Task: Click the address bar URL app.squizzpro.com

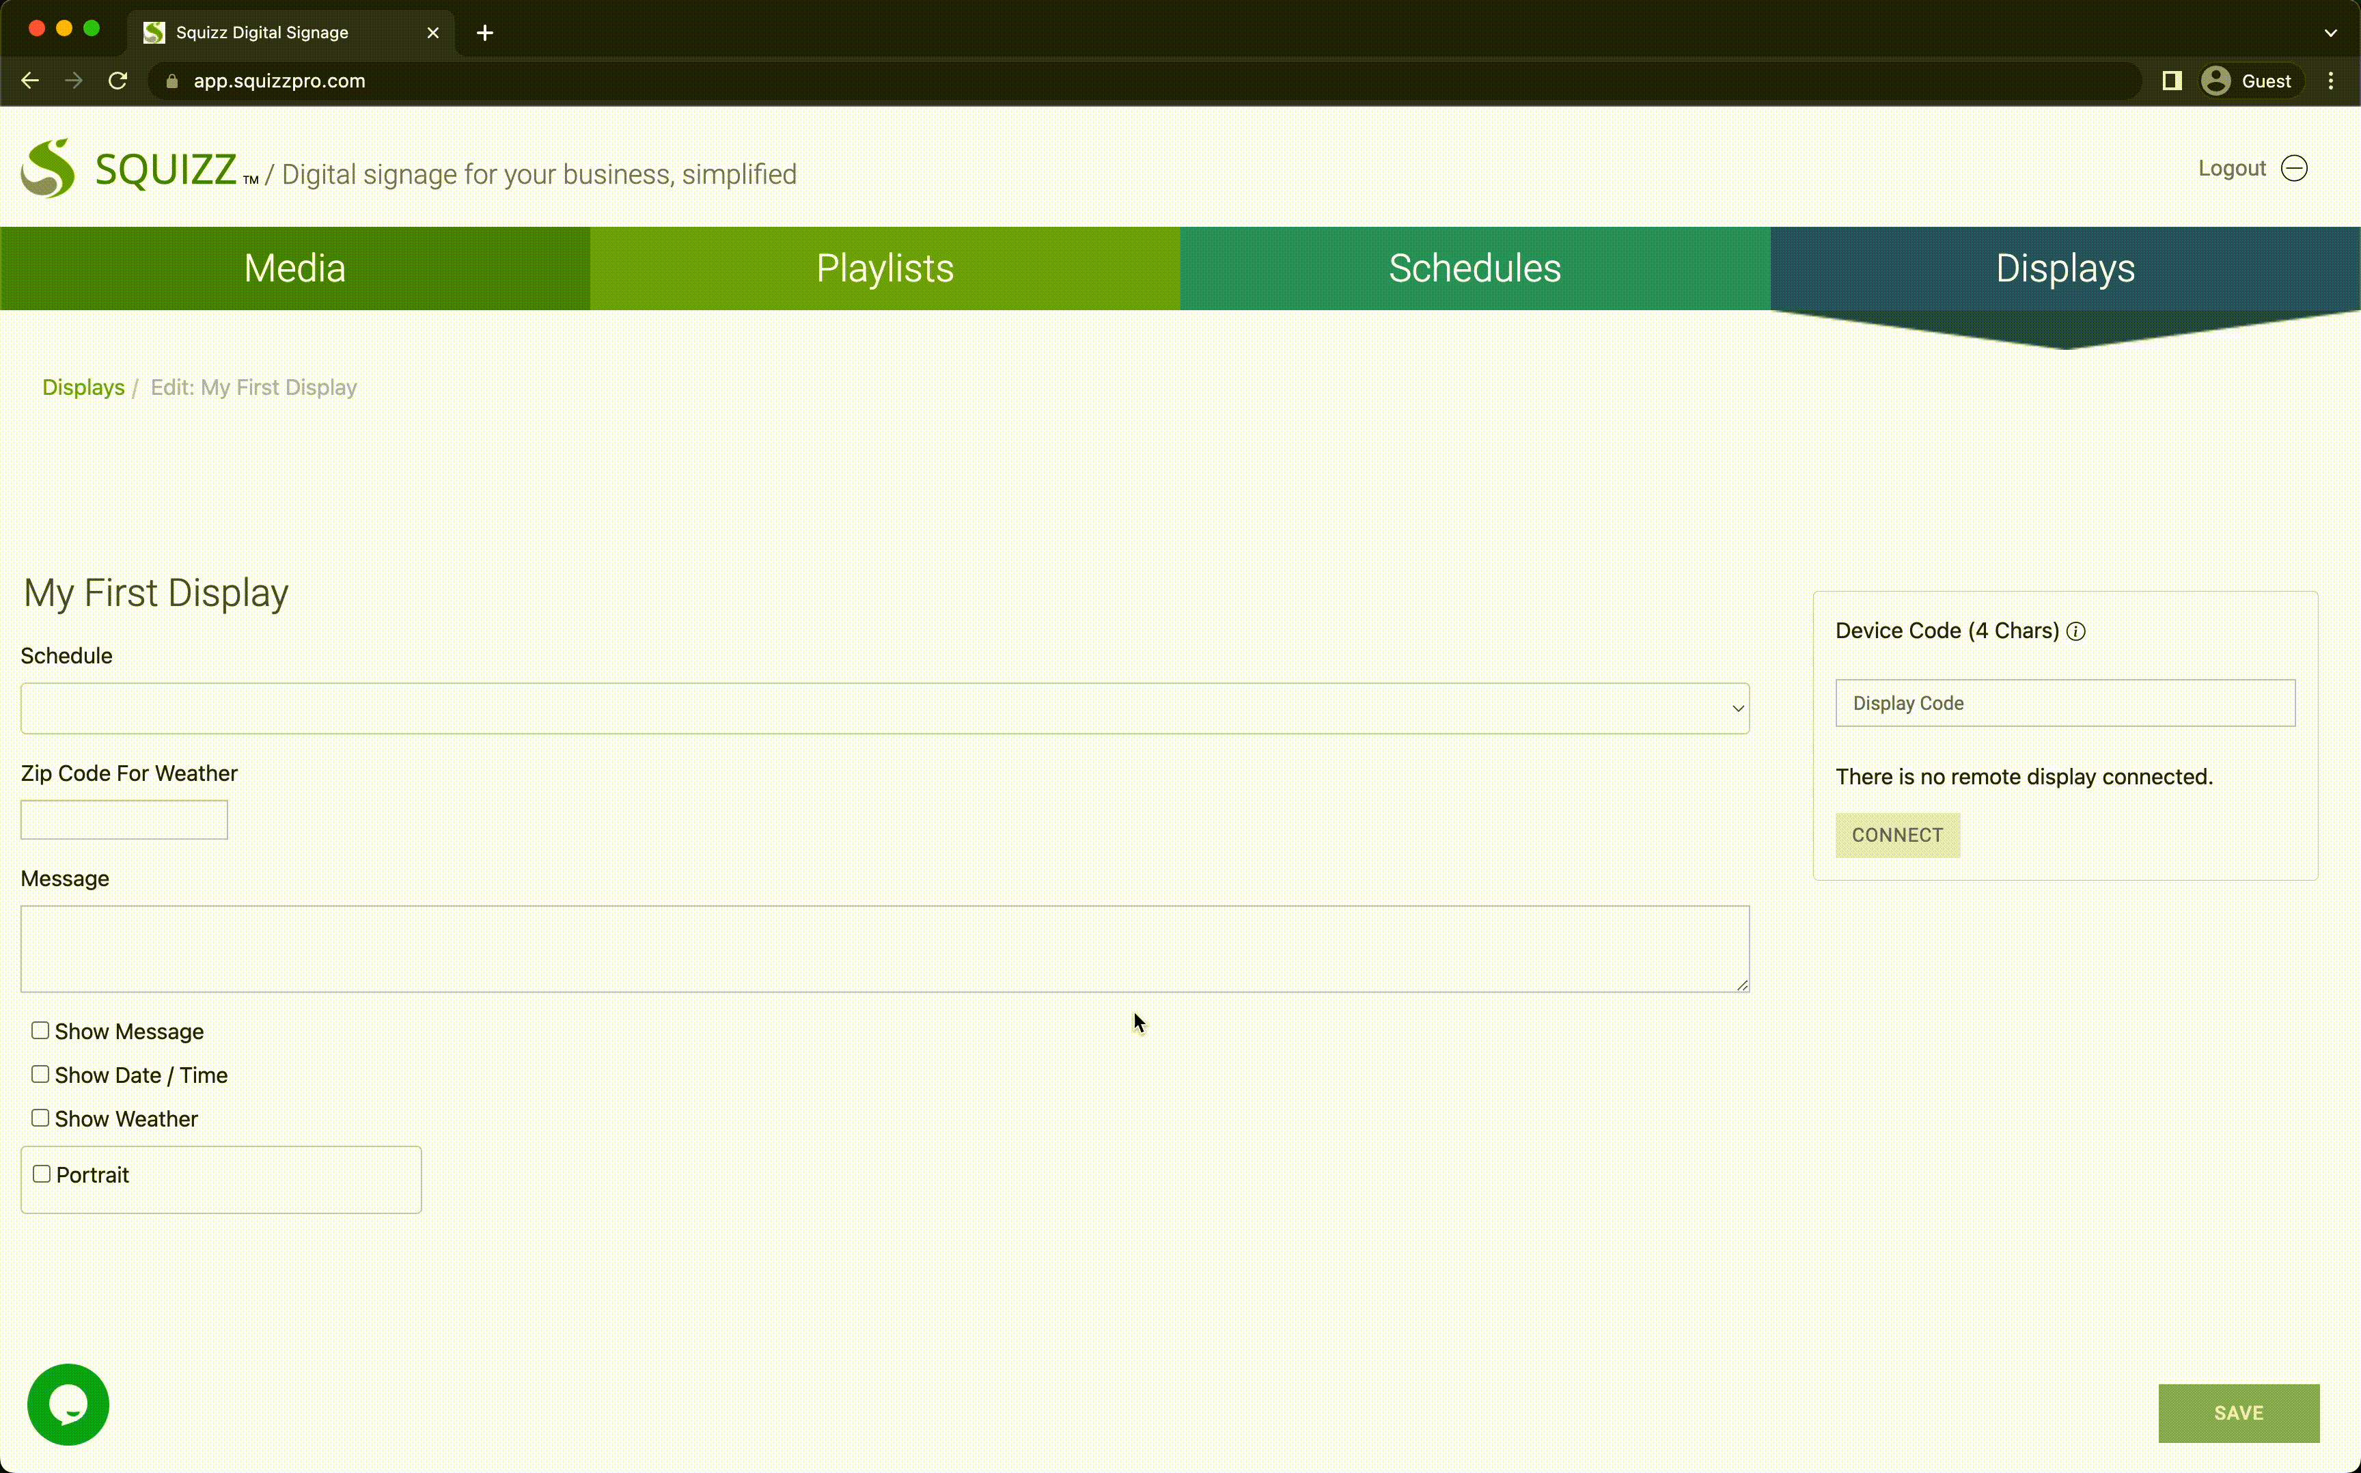Action: [279, 81]
